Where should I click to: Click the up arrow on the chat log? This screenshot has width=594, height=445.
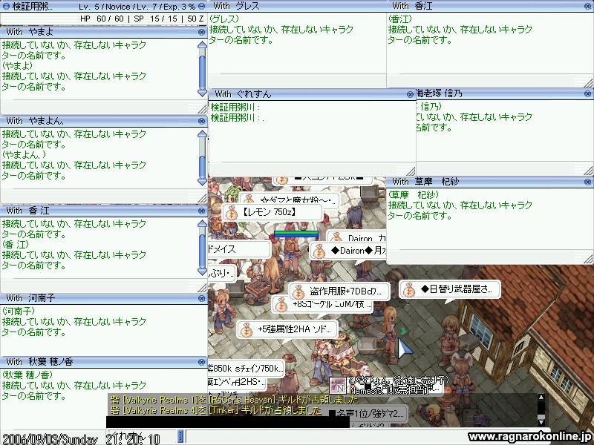[541, 398]
